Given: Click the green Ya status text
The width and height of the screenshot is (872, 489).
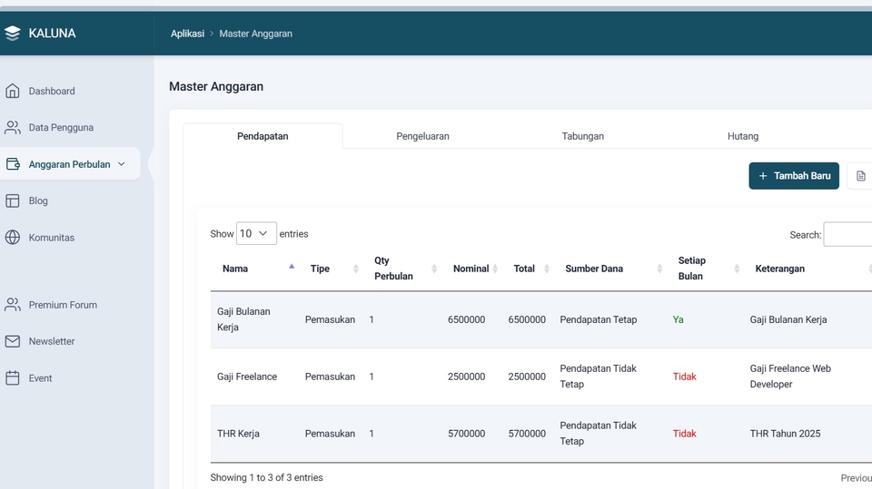Looking at the screenshot, I should (x=678, y=319).
